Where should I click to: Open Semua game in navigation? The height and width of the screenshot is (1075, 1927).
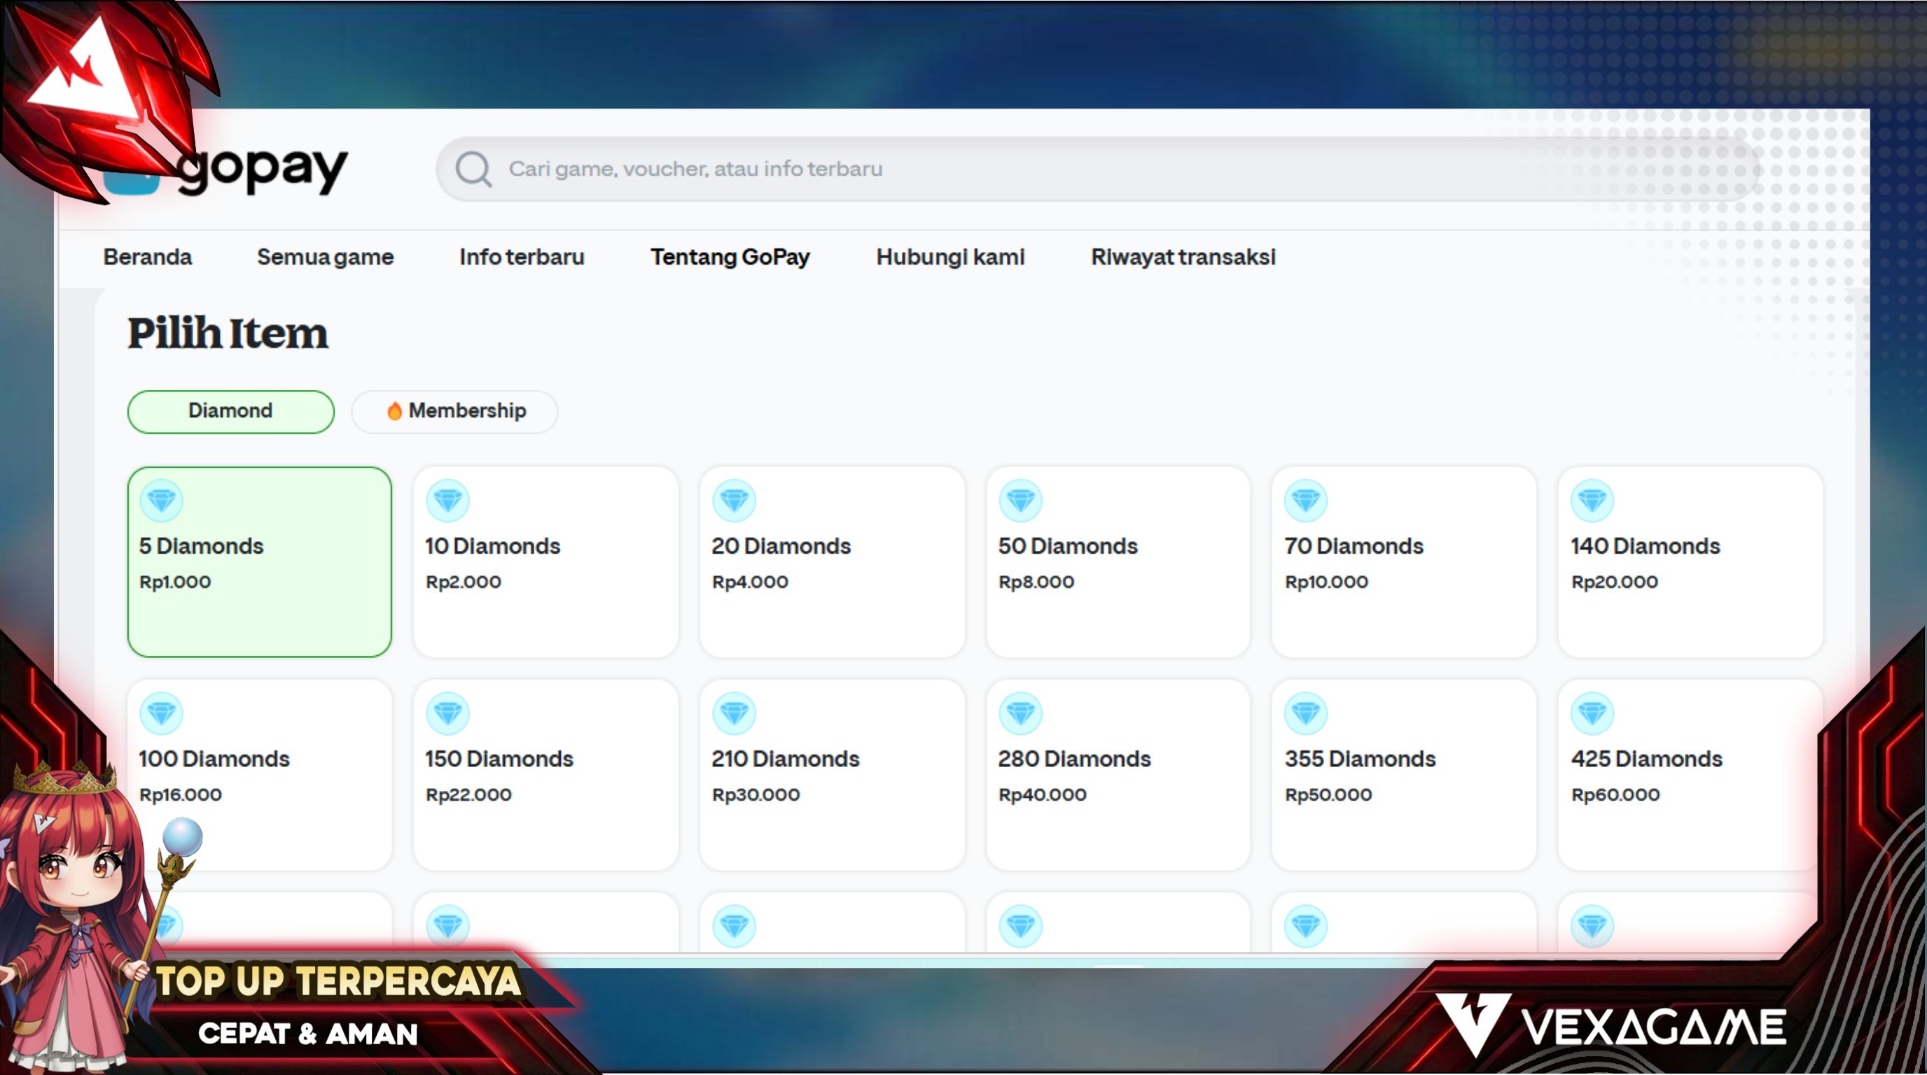pos(325,257)
